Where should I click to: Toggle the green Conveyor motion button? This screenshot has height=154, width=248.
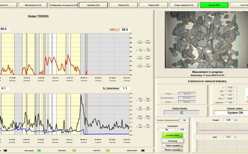pos(172,135)
